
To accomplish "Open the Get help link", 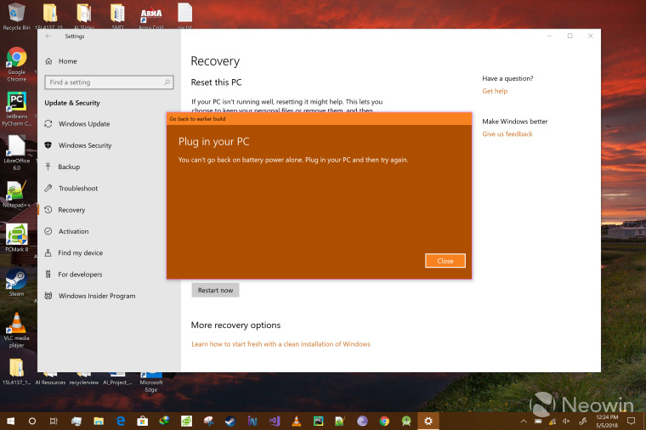I will pos(495,91).
